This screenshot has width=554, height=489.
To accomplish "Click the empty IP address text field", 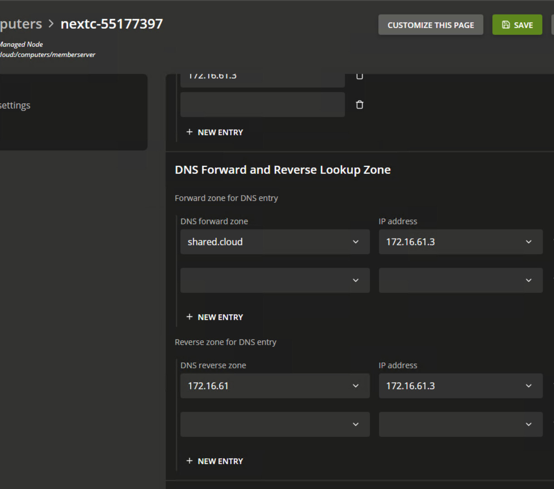I will (x=262, y=105).
